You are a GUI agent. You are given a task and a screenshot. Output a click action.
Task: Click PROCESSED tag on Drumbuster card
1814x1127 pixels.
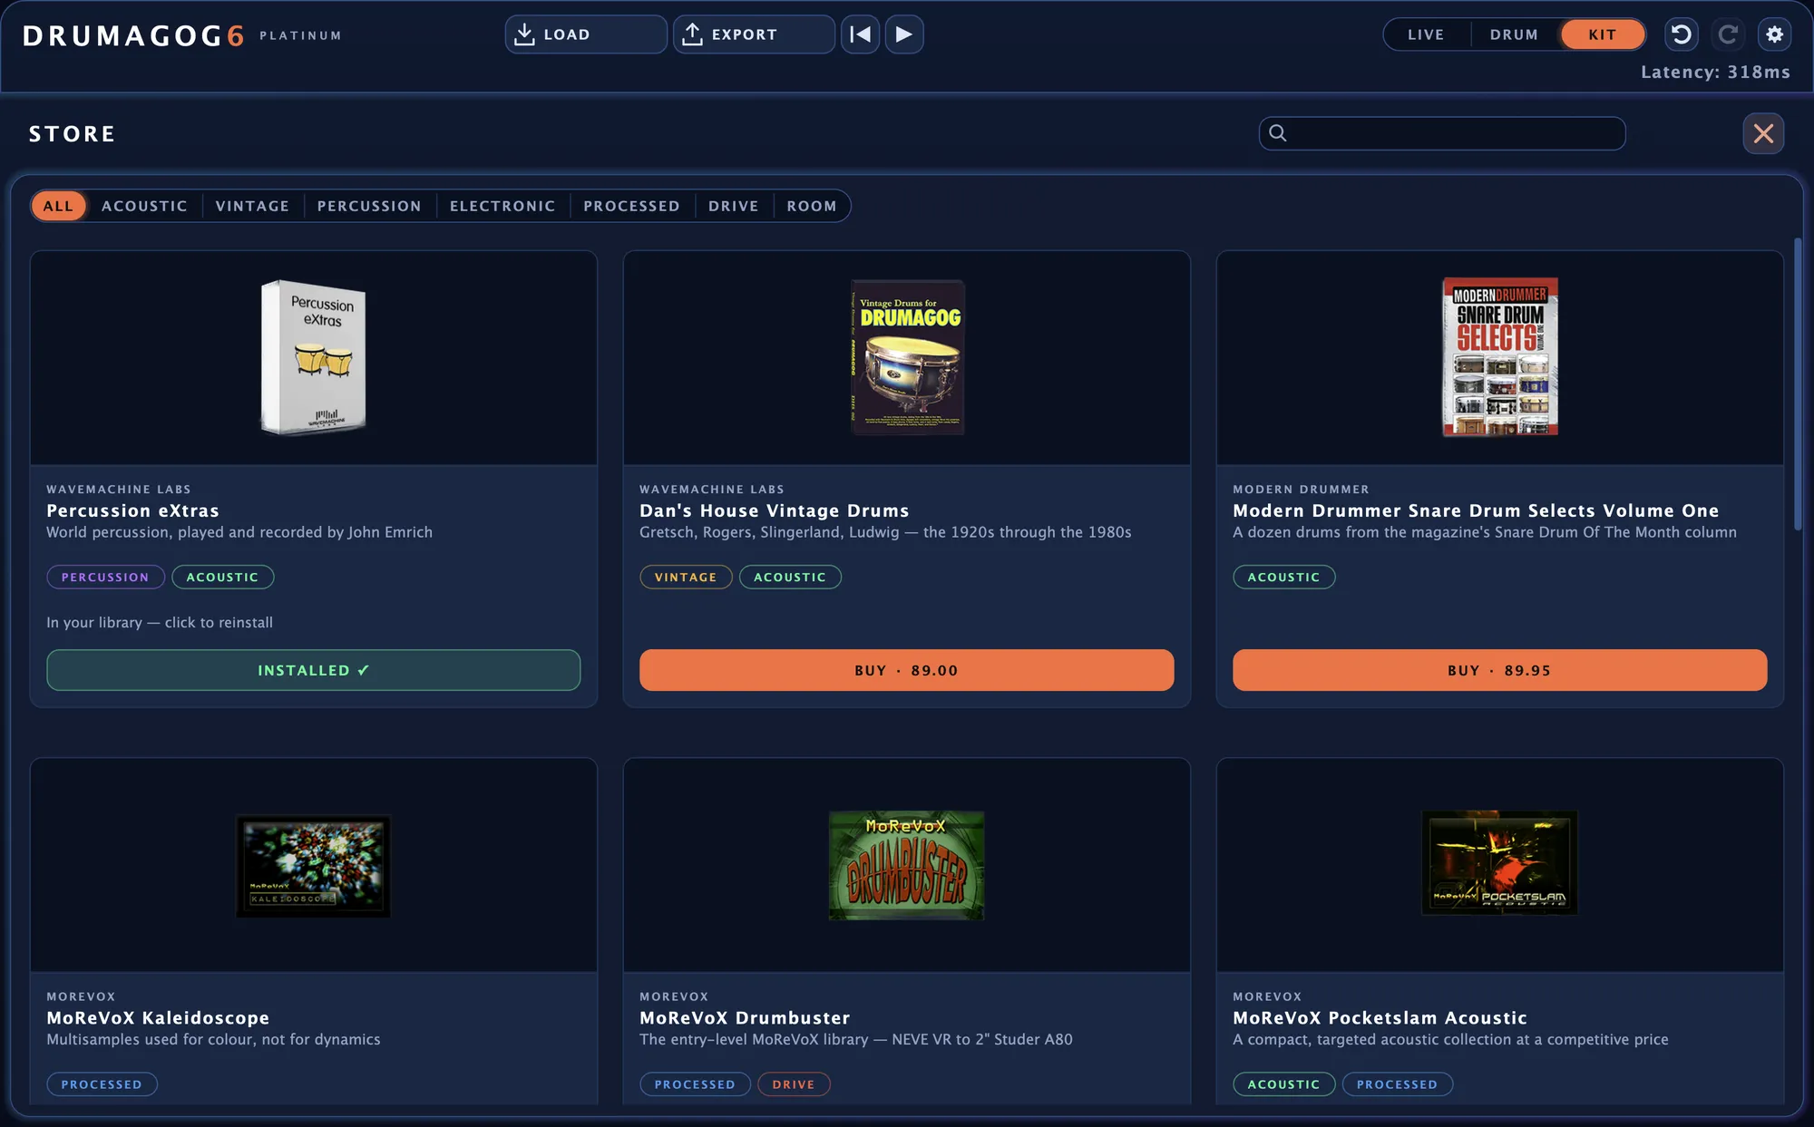tap(695, 1084)
